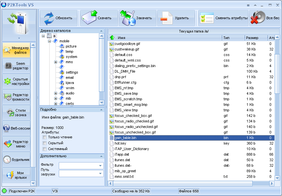Expand the mms tree node
Screen dimensions: 282x196
[55, 62]
